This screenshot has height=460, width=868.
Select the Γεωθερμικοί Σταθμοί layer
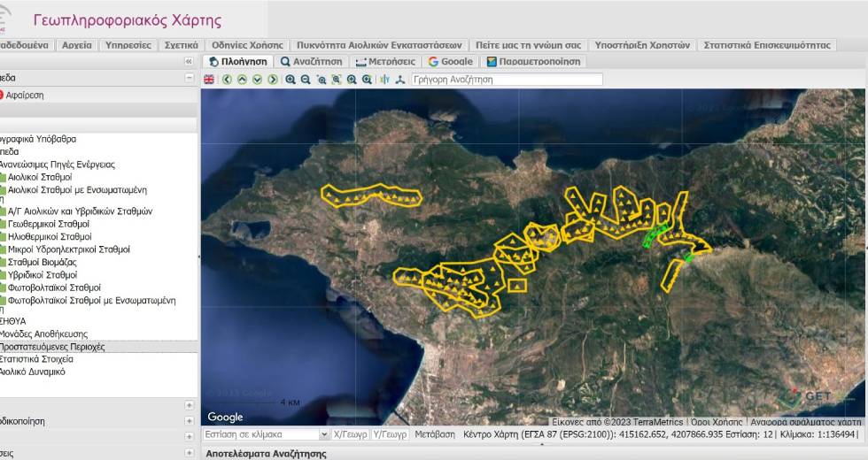pyautogui.click(x=48, y=224)
